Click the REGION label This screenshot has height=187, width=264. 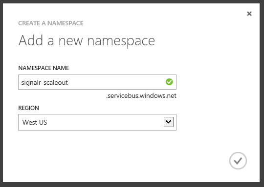click(x=29, y=108)
